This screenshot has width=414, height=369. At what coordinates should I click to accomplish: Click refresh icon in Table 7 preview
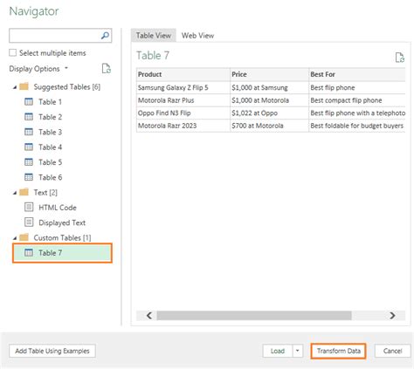(x=400, y=58)
